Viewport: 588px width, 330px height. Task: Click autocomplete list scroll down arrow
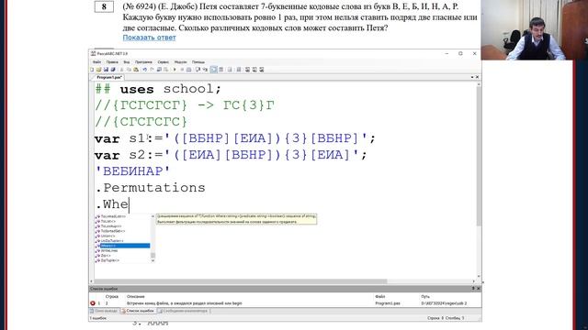(x=153, y=260)
